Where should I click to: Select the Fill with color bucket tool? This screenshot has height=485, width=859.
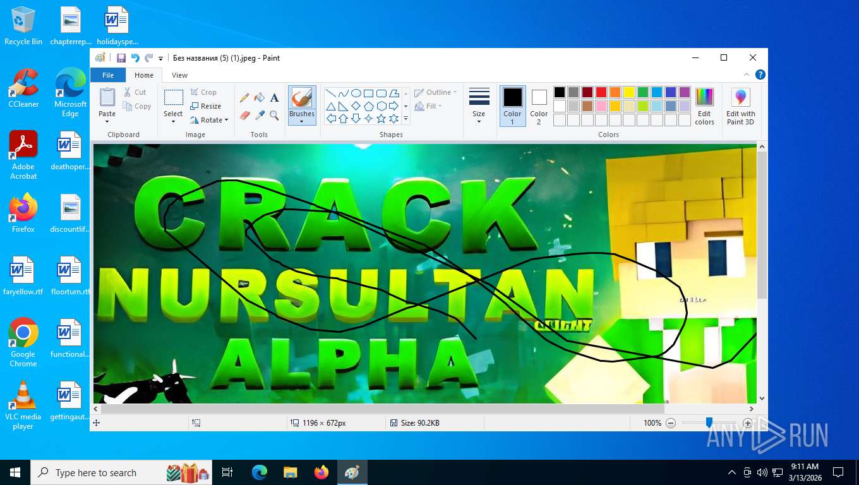pyautogui.click(x=259, y=97)
